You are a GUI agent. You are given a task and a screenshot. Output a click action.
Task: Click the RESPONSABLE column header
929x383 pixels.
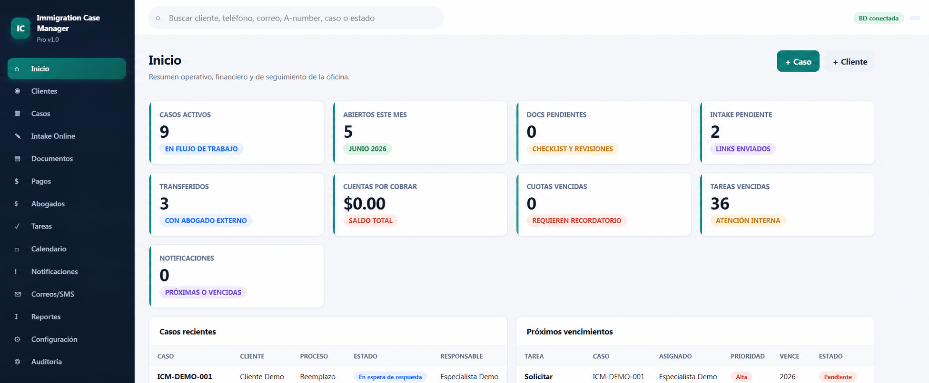pos(461,356)
